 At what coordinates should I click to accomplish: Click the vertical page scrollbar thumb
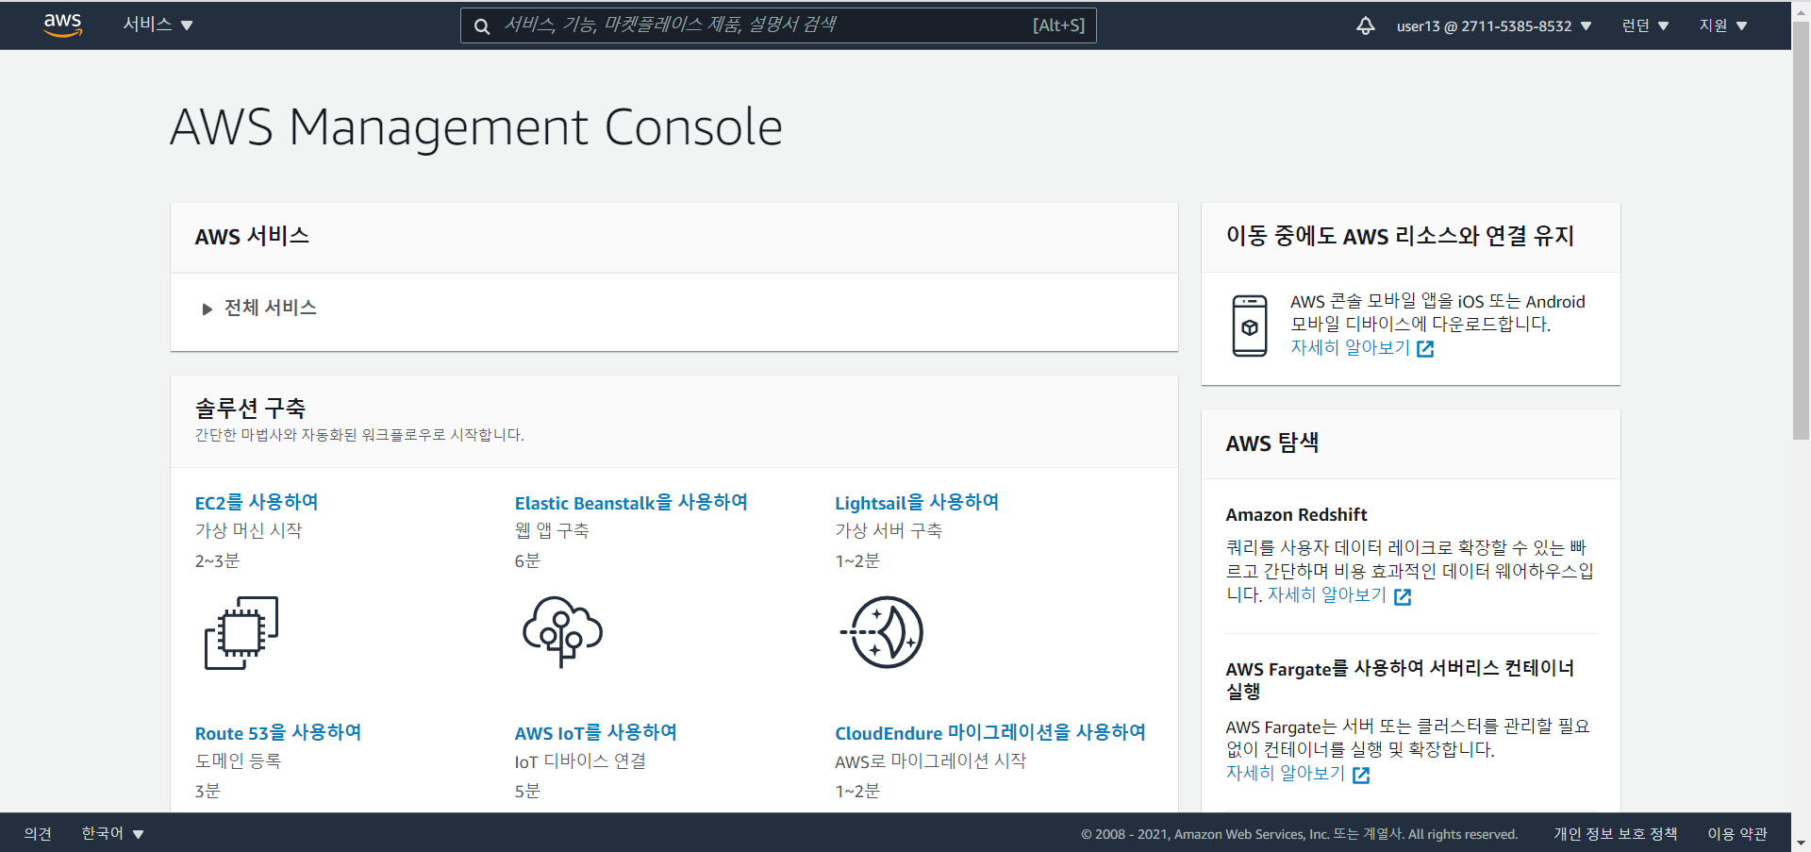1801,231
